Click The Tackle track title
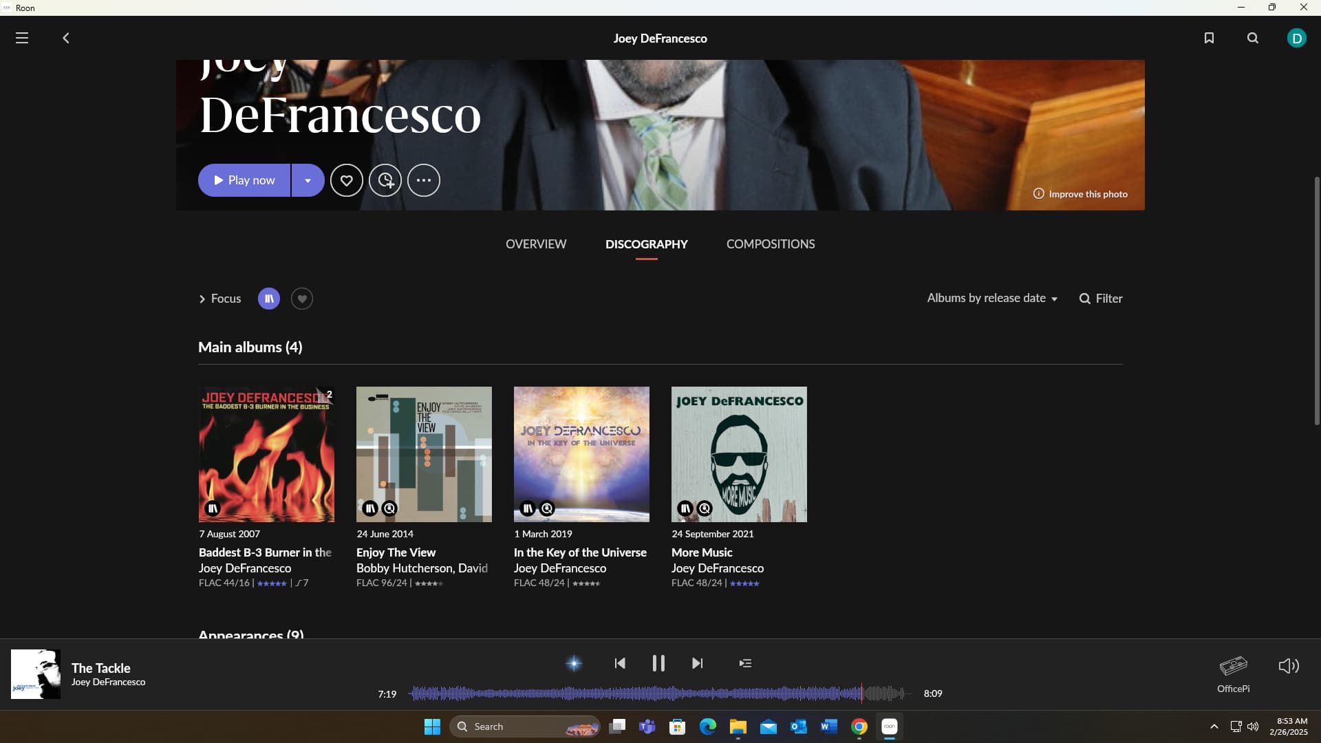Viewport: 1321px width, 743px height. (100, 668)
